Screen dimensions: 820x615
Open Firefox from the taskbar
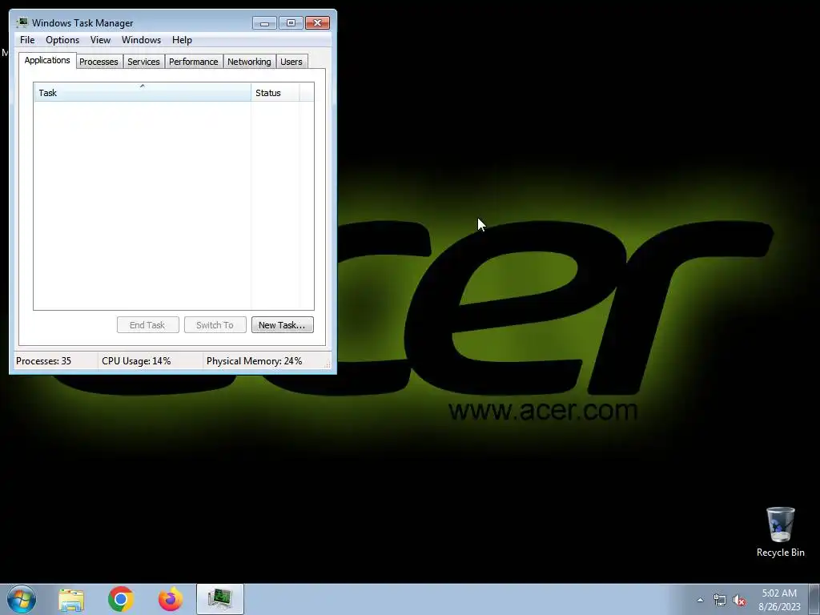point(171,599)
